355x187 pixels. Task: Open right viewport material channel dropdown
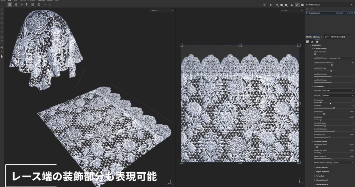[291, 11]
